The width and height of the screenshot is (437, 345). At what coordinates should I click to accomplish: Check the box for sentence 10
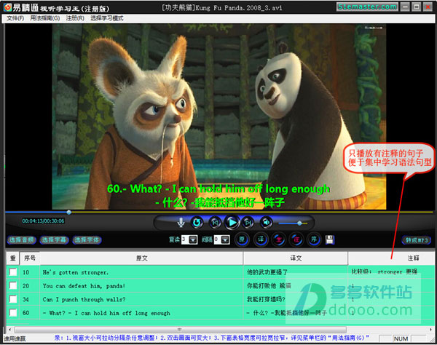pos(13,271)
